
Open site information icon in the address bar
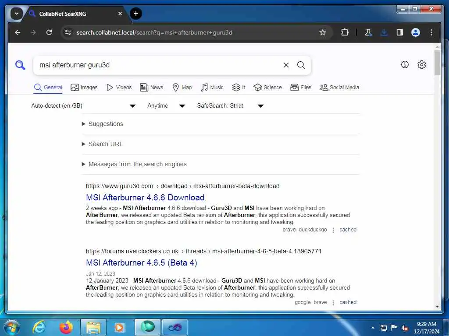pyautogui.click(x=68, y=32)
